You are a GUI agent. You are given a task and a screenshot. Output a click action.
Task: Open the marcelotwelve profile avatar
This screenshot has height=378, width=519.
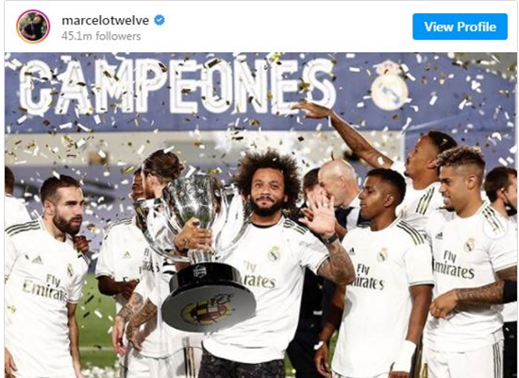(x=33, y=26)
